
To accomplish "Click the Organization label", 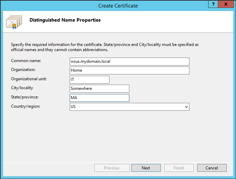I will click(x=23, y=70).
